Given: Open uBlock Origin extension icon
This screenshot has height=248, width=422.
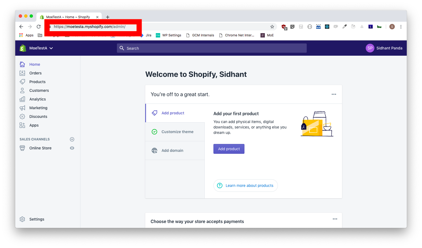Looking at the screenshot, I should tap(284, 27).
